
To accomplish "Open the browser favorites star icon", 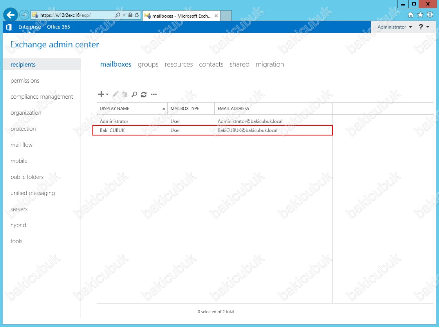I will tap(420, 15).
